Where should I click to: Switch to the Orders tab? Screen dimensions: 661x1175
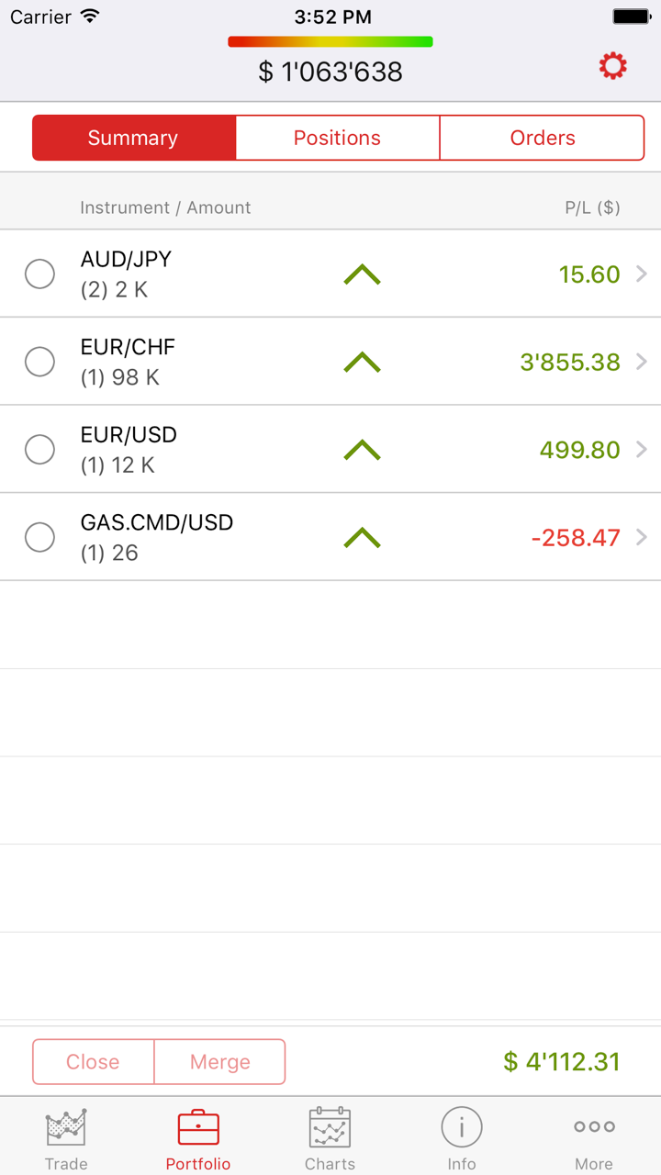coord(543,138)
